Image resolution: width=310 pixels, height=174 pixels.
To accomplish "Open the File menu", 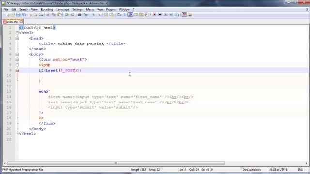I will pyautogui.click(x=6, y=10).
